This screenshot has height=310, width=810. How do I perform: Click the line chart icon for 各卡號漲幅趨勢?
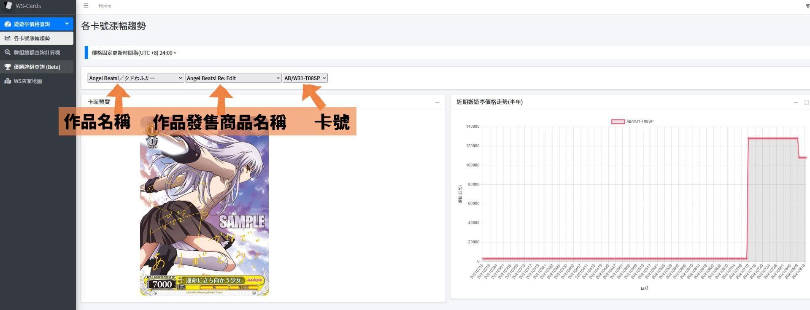point(8,38)
